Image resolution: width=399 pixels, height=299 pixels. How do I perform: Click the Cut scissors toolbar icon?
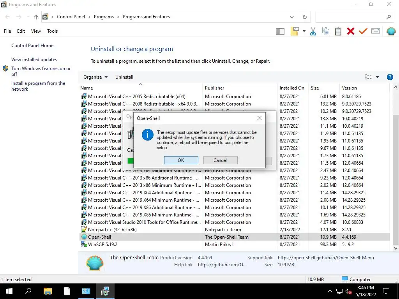click(x=313, y=31)
